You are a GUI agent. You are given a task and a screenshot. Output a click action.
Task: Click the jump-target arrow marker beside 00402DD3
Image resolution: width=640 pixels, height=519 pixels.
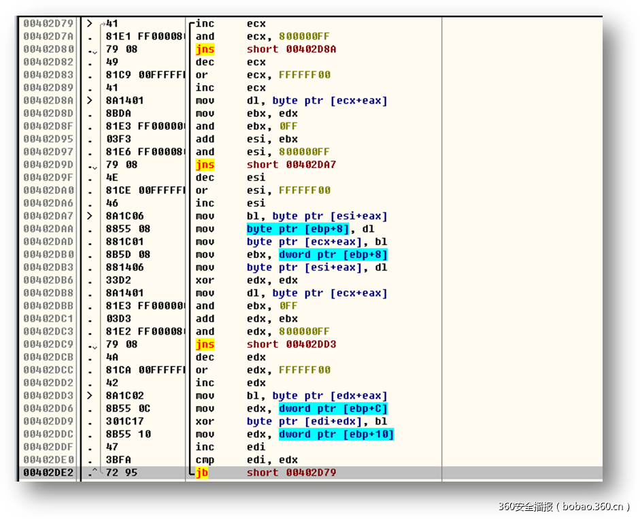90,396
